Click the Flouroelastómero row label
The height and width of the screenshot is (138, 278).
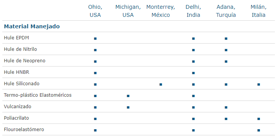pyautogui.click(x=24, y=129)
